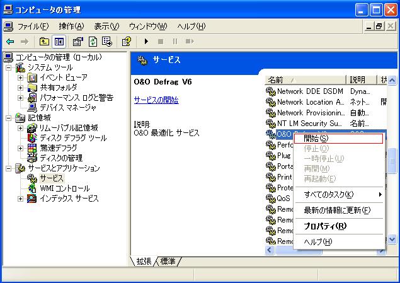The width and height of the screenshot is (400, 283).
Task: Expand the インデックス サービス node
Action: click(x=20, y=199)
